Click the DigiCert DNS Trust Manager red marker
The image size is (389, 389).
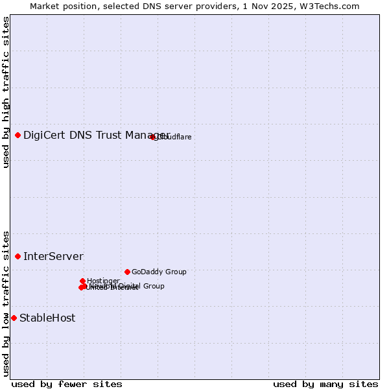18,135
